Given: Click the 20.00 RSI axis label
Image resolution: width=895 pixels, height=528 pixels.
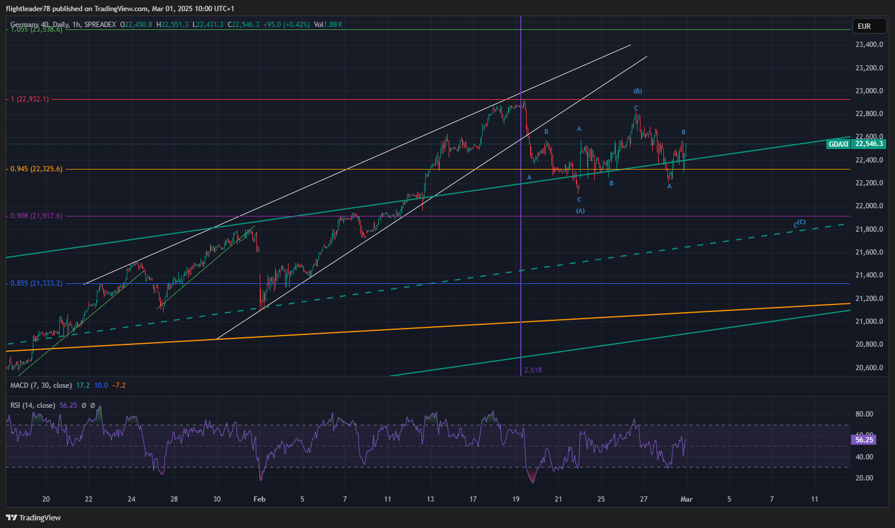Looking at the screenshot, I should (x=865, y=478).
